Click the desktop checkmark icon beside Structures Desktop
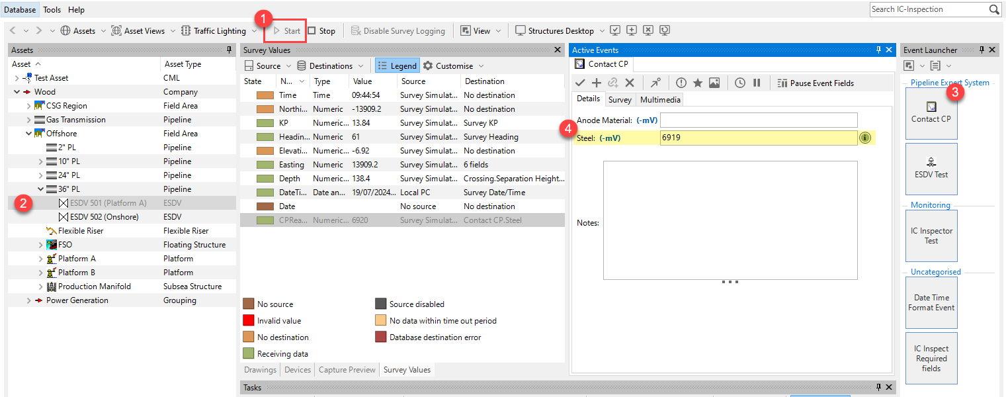The width and height of the screenshot is (1006, 397). (615, 30)
